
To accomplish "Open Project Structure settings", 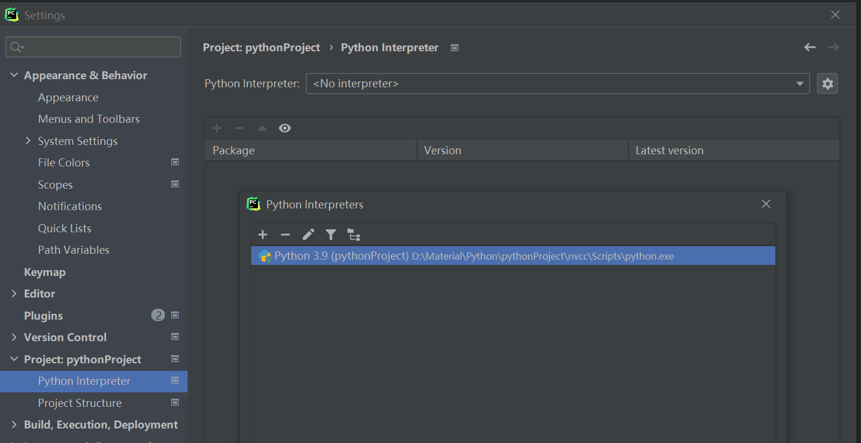I will click(x=80, y=403).
